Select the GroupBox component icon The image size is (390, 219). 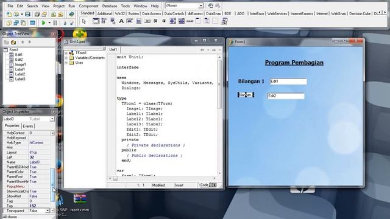pyautogui.click(x=198, y=21)
